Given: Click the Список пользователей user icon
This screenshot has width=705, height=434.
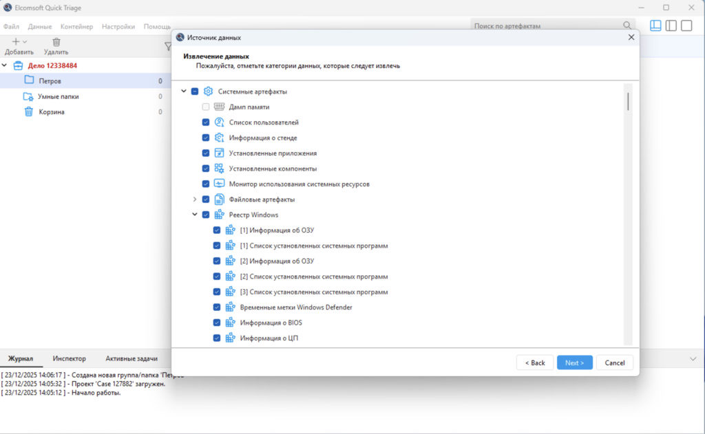Looking at the screenshot, I should click(x=219, y=122).
